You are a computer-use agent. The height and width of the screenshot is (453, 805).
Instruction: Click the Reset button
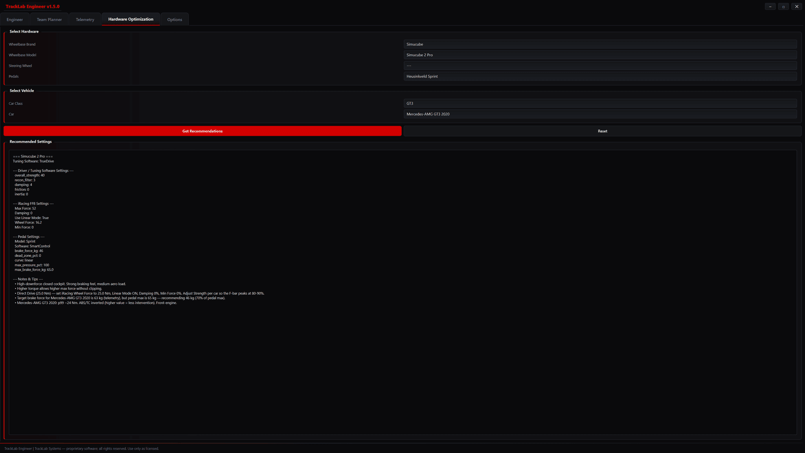point(603,131)
